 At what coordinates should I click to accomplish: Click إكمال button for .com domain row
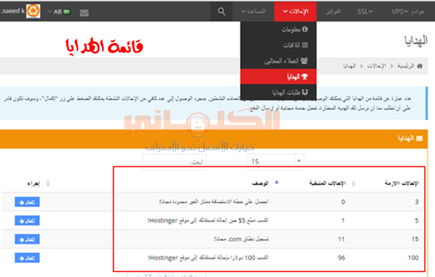click(x=27, y=239)
